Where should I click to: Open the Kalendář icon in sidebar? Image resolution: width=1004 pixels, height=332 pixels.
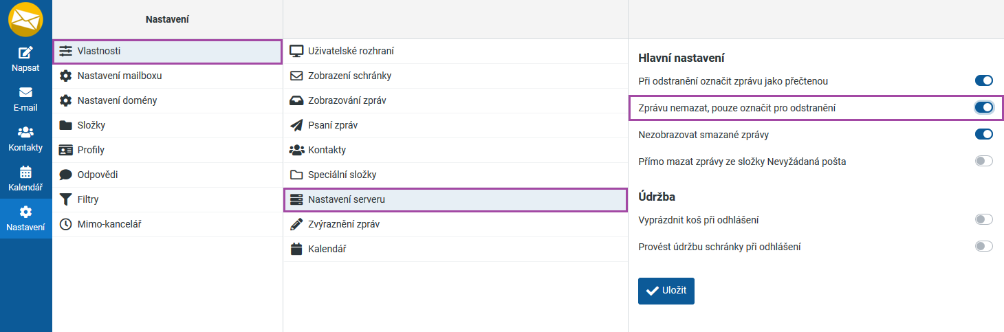click(x=25, y=172)
